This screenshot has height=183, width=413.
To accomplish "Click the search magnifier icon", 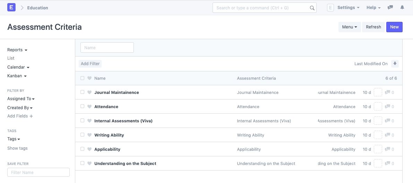I will (312, 8).
